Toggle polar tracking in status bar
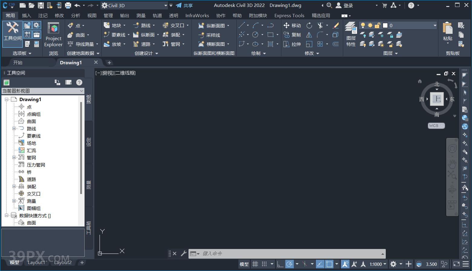 [290, 264]
